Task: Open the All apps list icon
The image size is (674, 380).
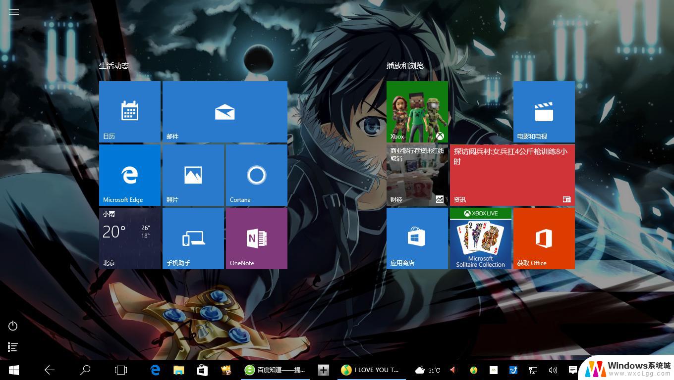Action: pyautogui.click(x=13, y=347)
